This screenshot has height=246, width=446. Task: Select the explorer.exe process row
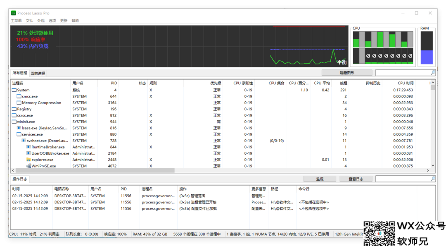pyautogui.click(x=221, y=160)
